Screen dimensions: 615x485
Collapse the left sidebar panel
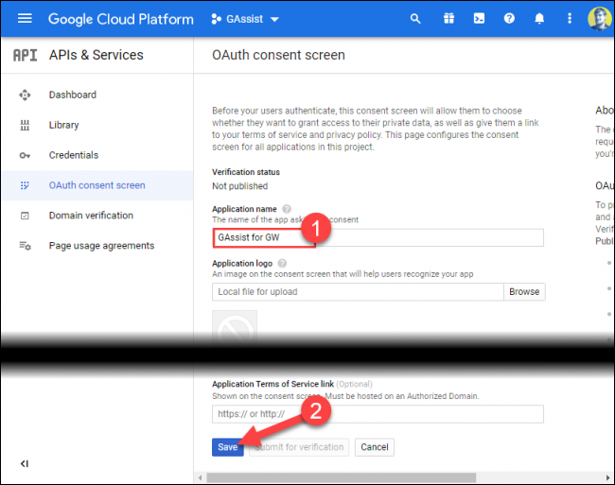coord(25,463)
